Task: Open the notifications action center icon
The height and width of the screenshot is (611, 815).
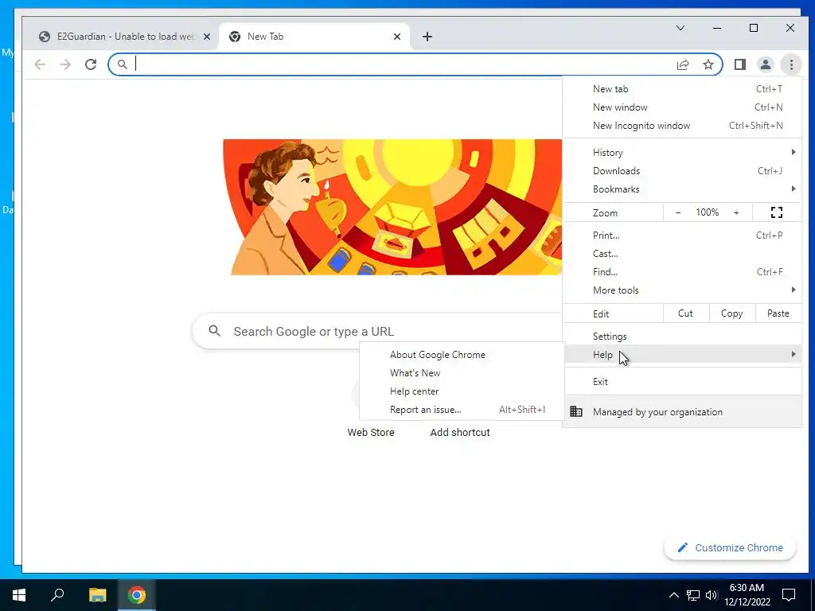Action: [789, 595]
